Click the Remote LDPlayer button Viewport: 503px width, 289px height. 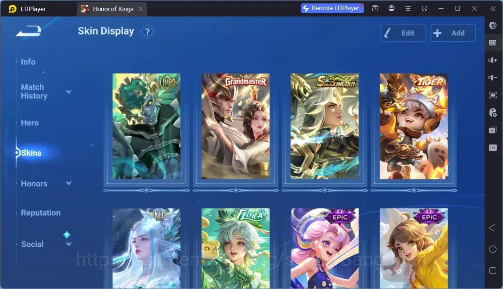click(x=332, y=8)
